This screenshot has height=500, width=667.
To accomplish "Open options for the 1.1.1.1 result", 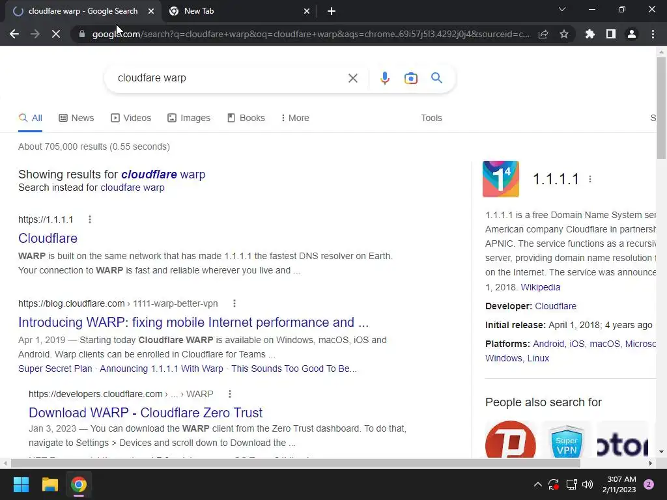I will pos(90,219).
